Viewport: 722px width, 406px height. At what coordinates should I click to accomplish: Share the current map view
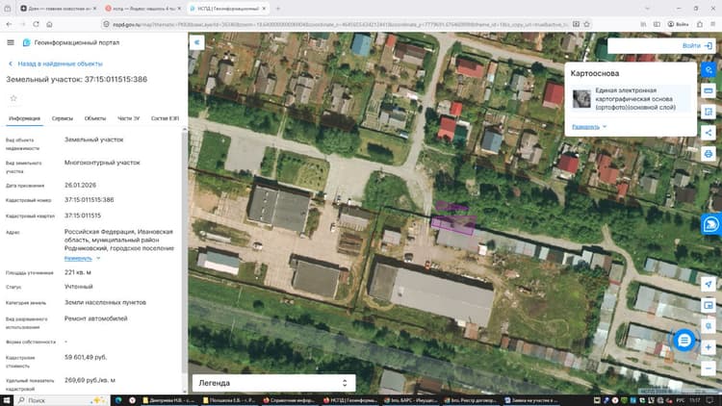[709, 133]
